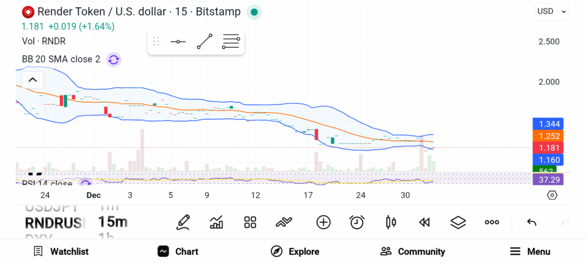
Task: Open the layout grid icon
Action: tap(250, 222)
